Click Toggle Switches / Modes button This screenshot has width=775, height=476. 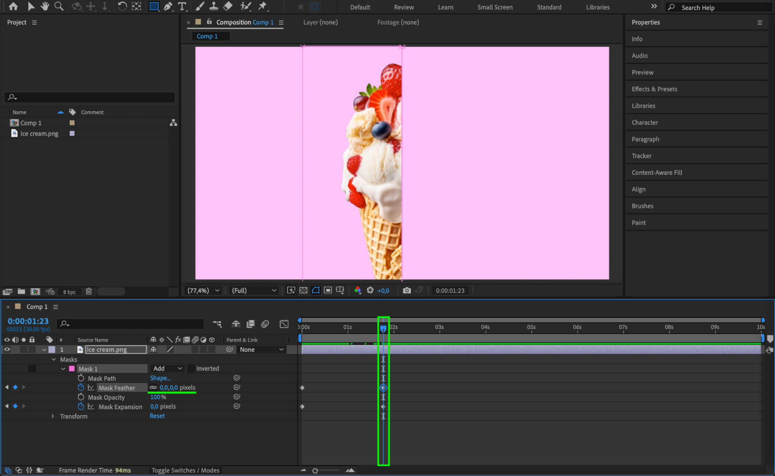point(185,470)
